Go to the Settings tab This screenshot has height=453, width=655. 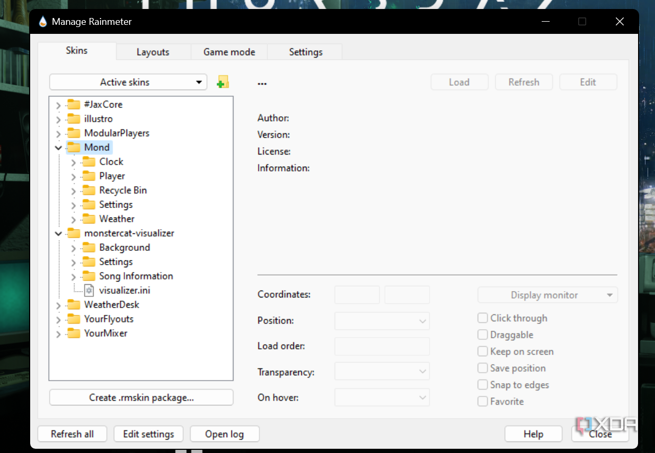[306, 52]
